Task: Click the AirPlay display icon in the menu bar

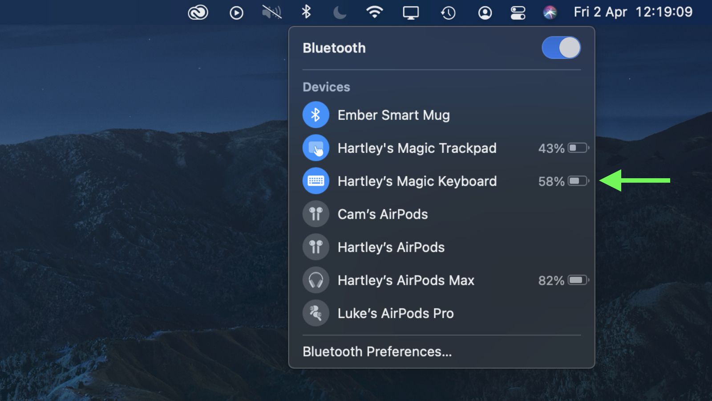Action: tap(410, 12)
